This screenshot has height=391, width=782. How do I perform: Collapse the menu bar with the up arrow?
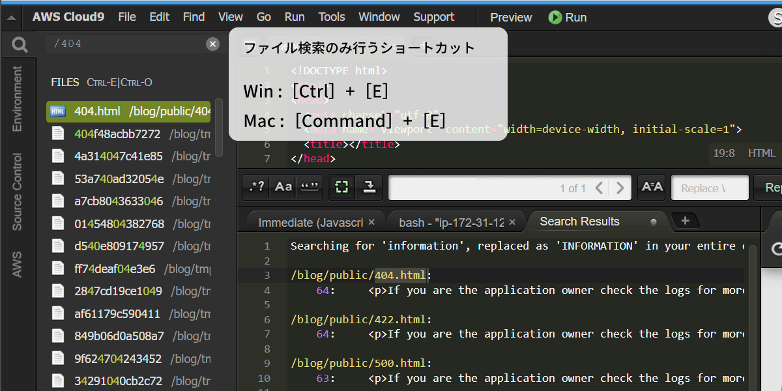[11, 18]
